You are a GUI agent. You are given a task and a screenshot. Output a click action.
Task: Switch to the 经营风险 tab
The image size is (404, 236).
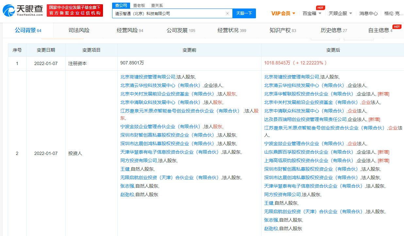(130, 30)
